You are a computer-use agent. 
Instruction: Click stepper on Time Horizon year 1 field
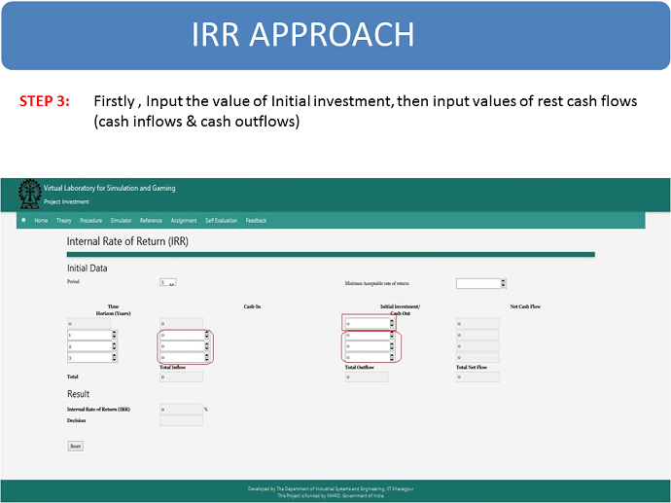(x=114, y=335)
